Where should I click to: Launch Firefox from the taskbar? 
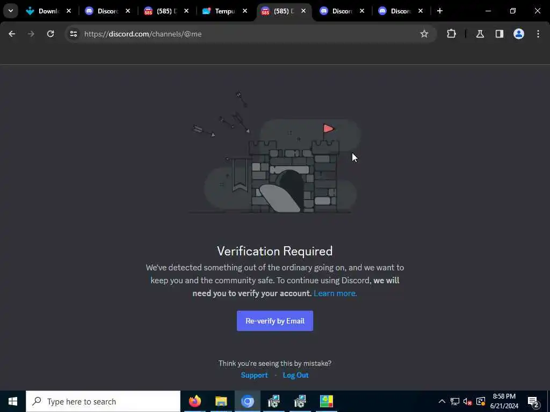[194, 401]
